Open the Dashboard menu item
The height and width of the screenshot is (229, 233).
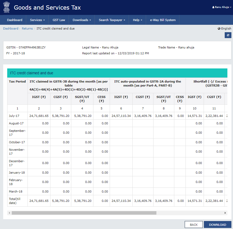point(15,20)
